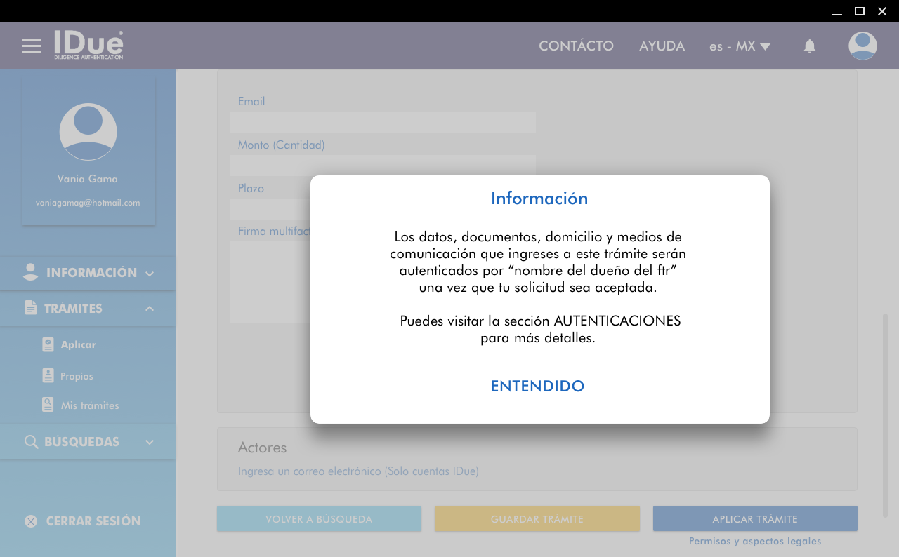
Task: Click the Mis trámites sidebar icon
Action: click(x=48, y=405)
